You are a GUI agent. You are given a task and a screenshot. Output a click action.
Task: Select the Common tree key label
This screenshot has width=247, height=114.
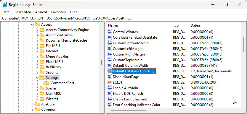(49, 110)
